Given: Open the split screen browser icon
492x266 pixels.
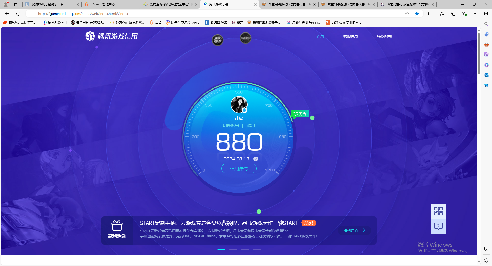Looking at the screenshot, I should tap(430, 14).
